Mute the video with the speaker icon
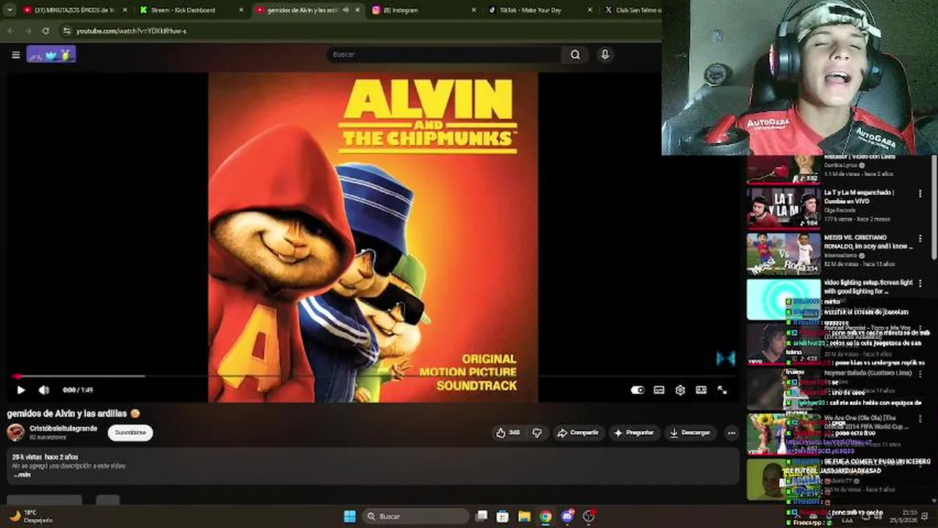The width and height of the screenshot is (938, 528). point(44,390)
